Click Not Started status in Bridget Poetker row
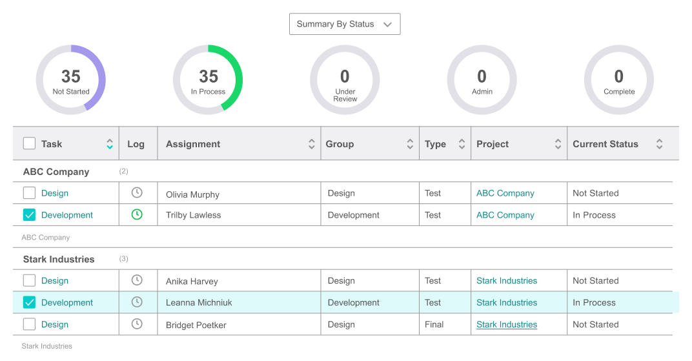 pyautogui.click(x=596, y=324)
